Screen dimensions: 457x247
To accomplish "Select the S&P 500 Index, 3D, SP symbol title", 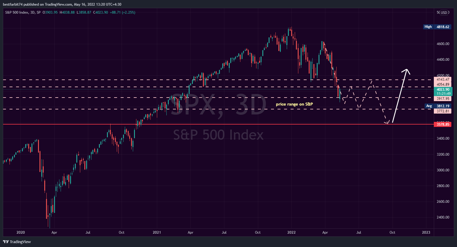I will click(x=23, y=12).
